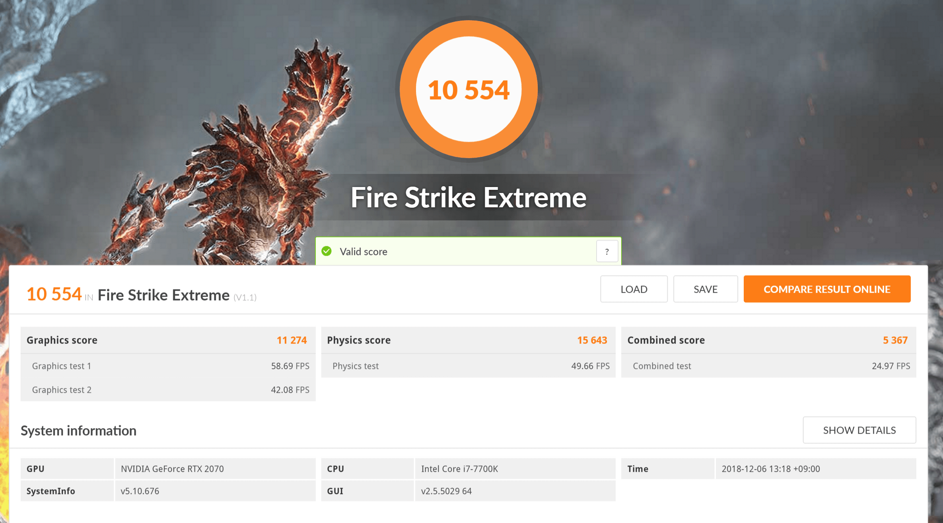Screen dimensions: 943x523
Task: Click the GPU label cell
Action: [x=67, y=469]
